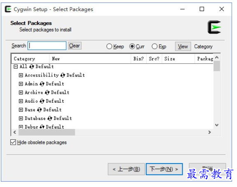Click the Src? column header
This screenshot has width=237, height=187.
154,59
